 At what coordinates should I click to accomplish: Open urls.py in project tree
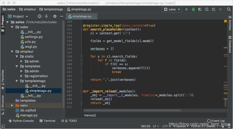28,42
